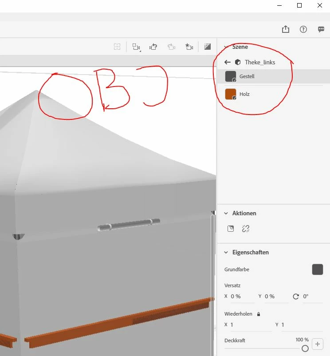Click the Deckkraft opacity slider handle
This screenshot has height=356, width=330.
[305, 348]
